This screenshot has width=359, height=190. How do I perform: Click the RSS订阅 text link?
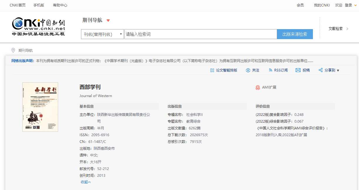coord(281,70)
